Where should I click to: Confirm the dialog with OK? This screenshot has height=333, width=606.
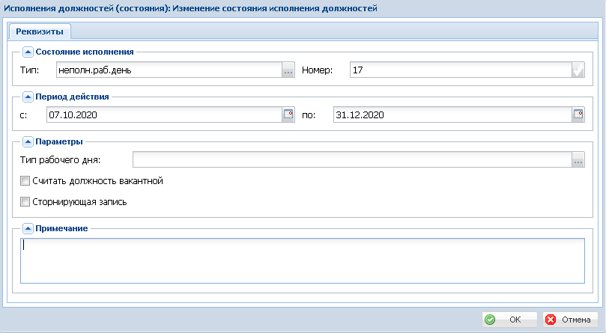pos(509,320)
